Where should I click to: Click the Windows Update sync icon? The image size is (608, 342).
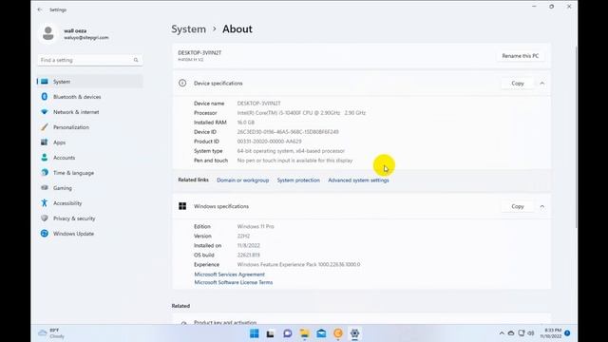pyautogui.click(x=45, y=234)
